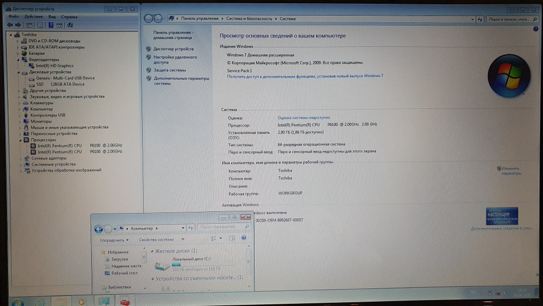Open the Файл menu in Device Manager

tap(14, 16)
